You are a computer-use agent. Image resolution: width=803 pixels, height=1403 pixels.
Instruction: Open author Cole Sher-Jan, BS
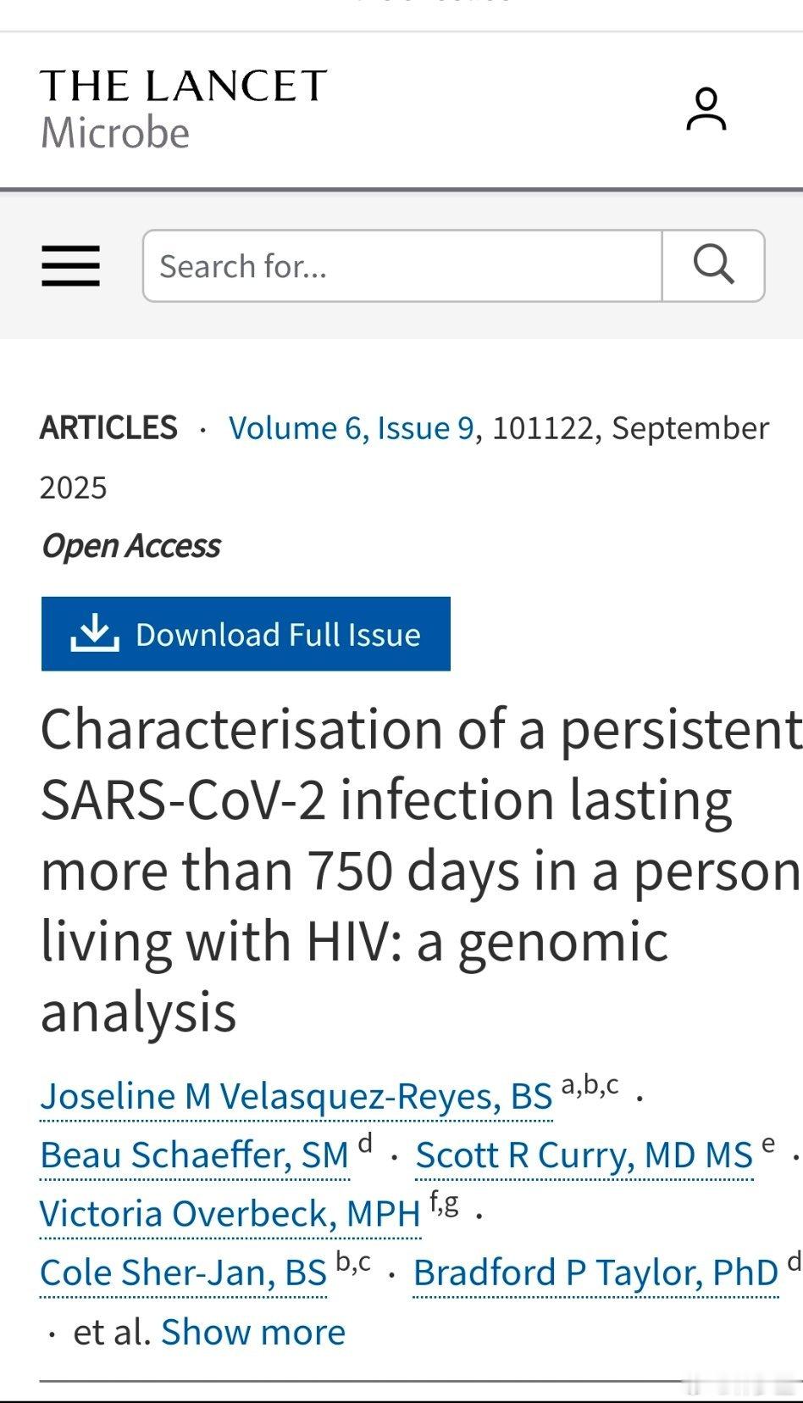[x=184, y=1272]
